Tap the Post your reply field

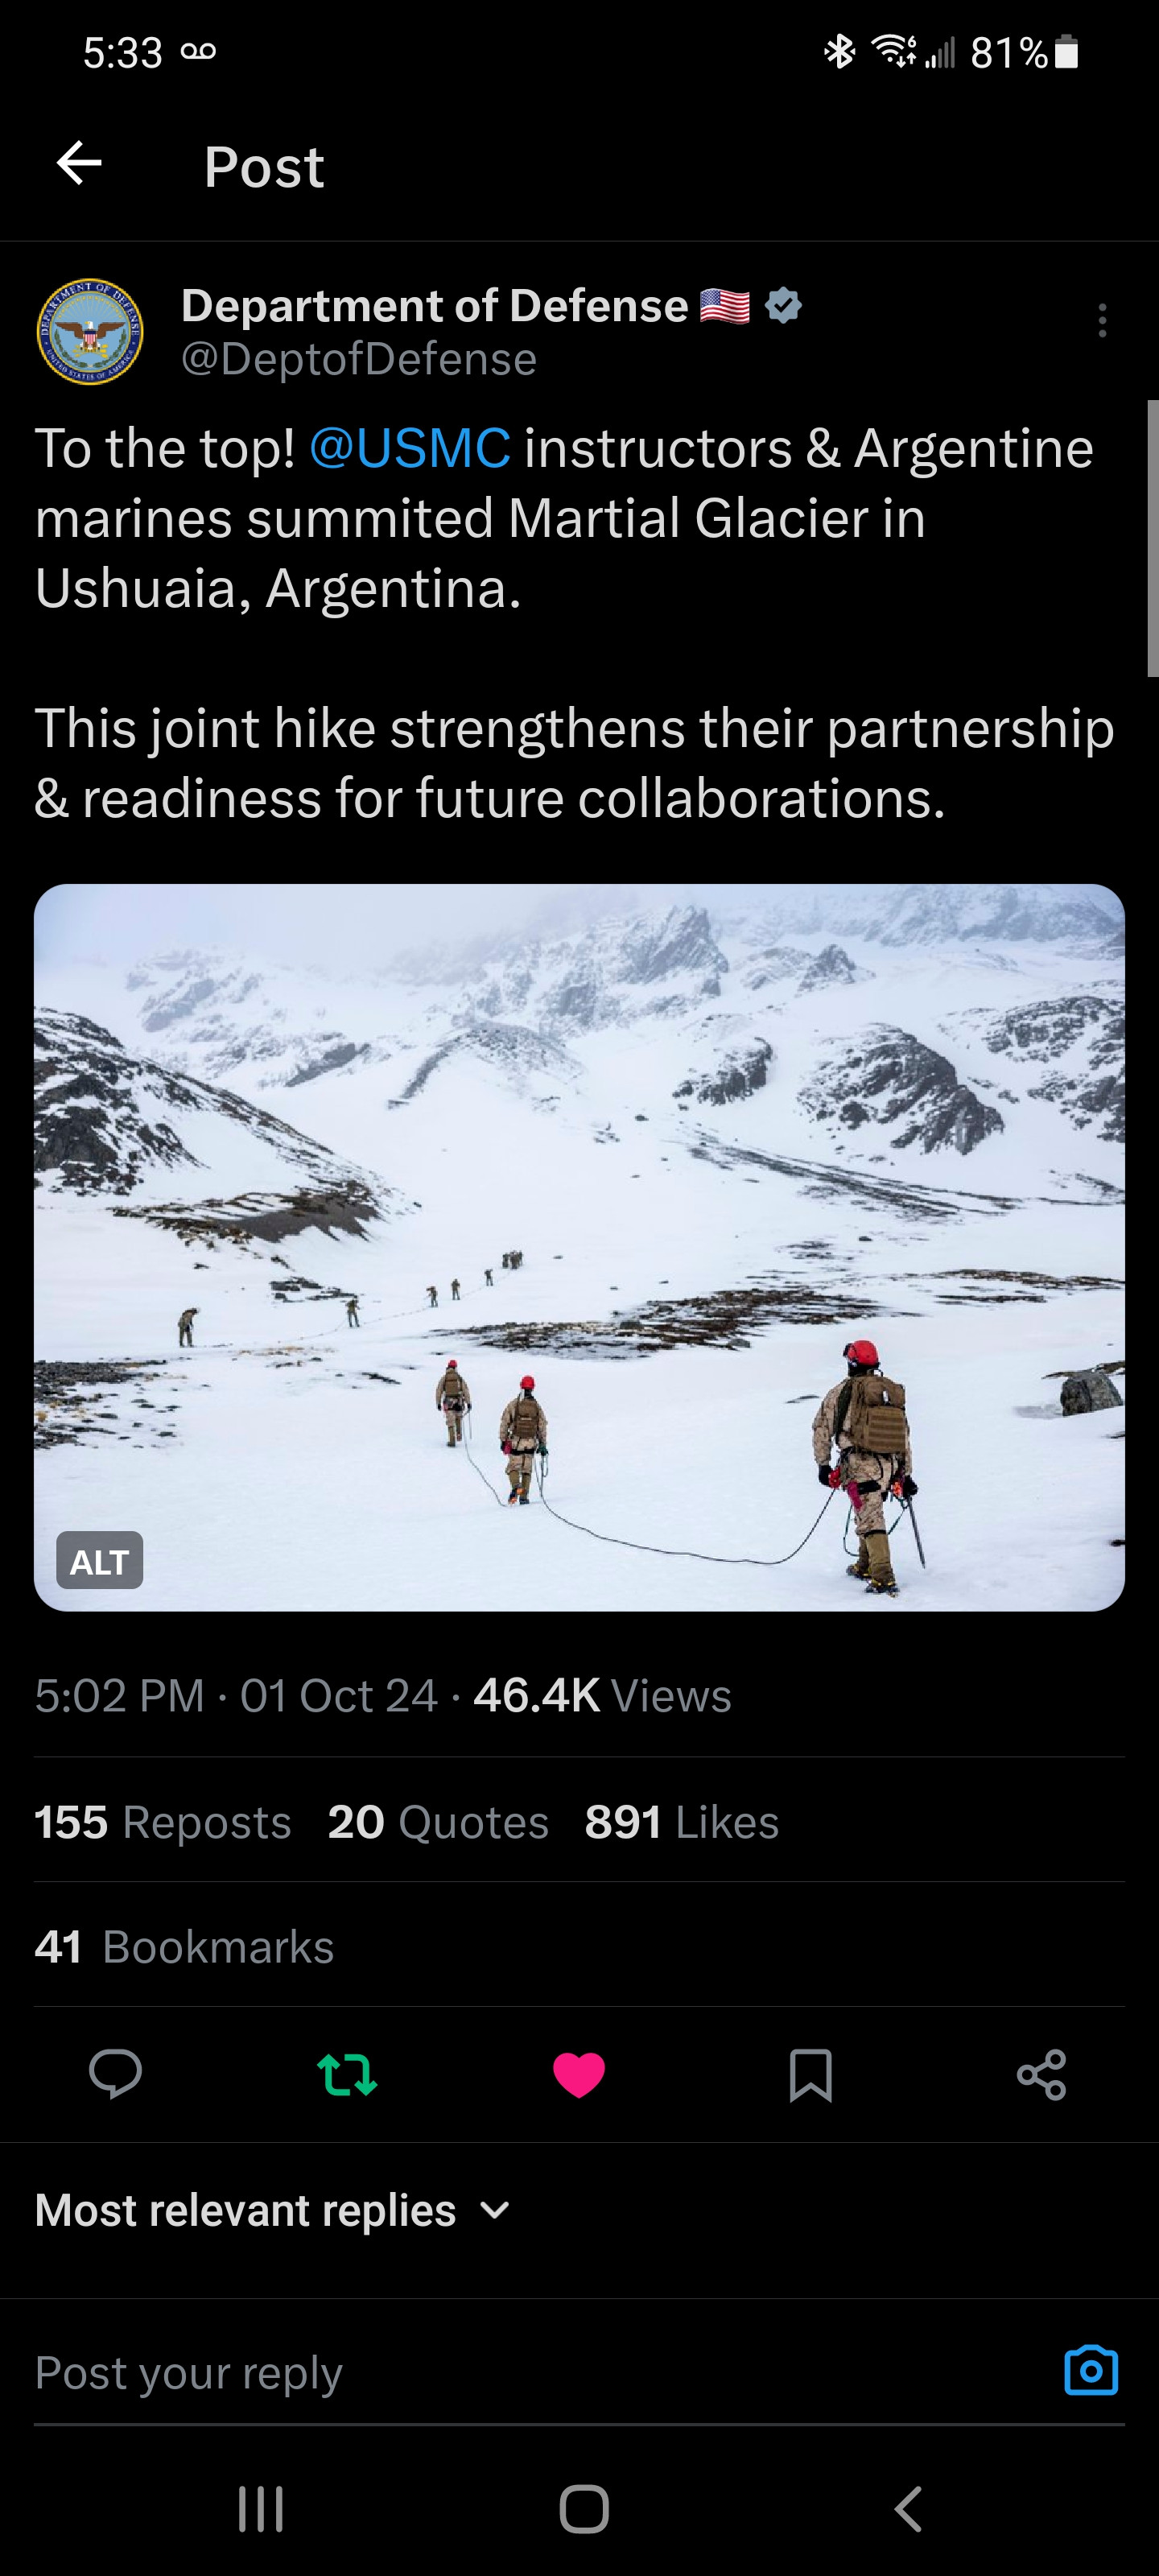click(x=540, y=2372)
